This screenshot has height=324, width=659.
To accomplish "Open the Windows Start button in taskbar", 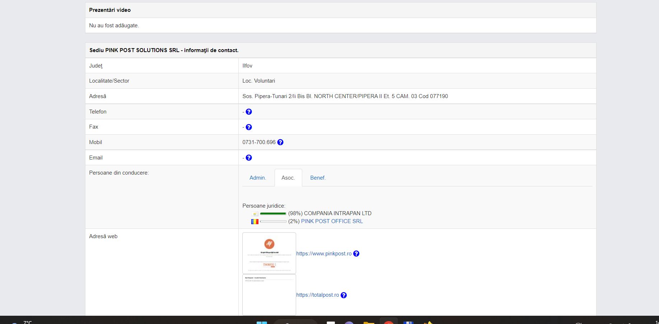I will 262,322.
